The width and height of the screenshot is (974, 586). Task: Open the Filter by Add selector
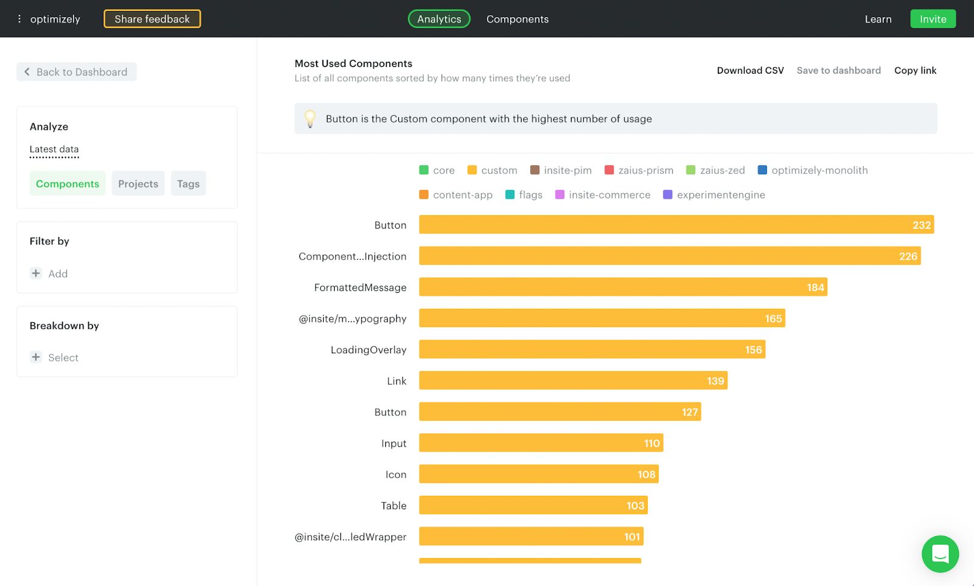point(58,274)
